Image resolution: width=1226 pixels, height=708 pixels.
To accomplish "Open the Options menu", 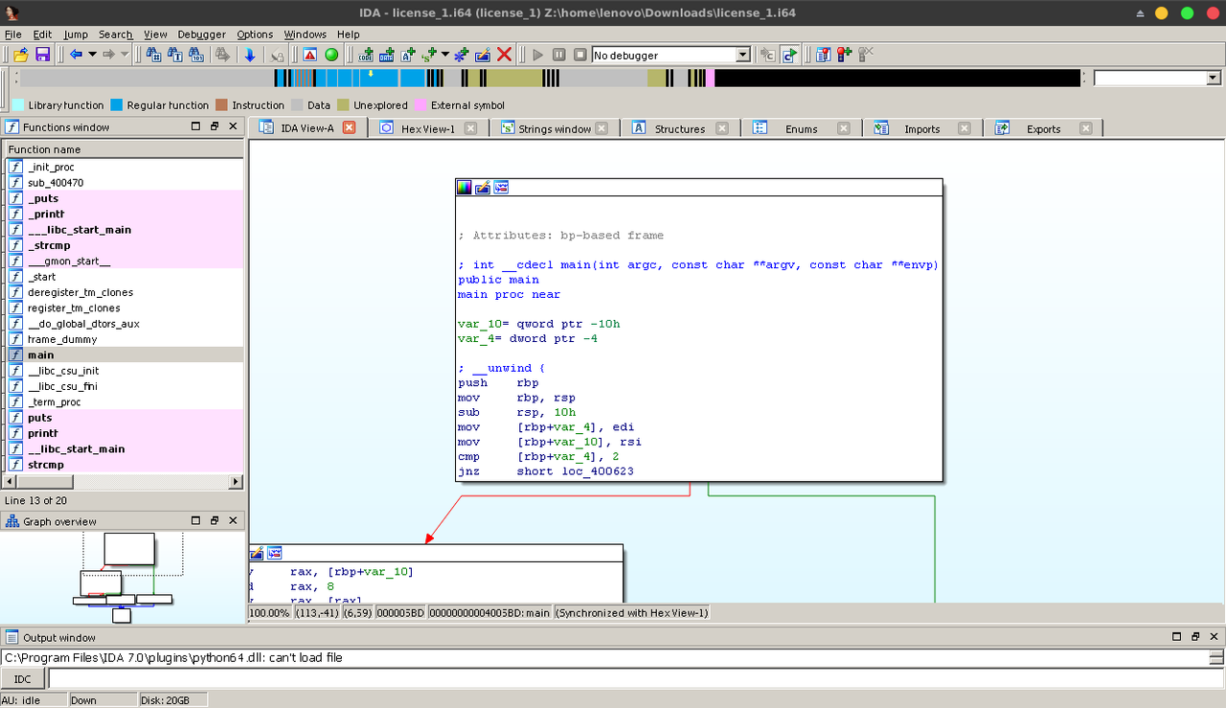I will 255,34.
